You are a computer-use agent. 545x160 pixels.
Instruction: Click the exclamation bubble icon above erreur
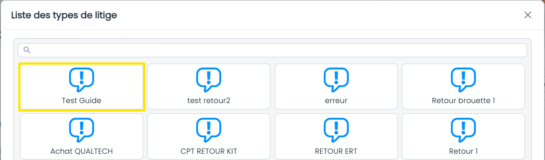coord(336,80)
